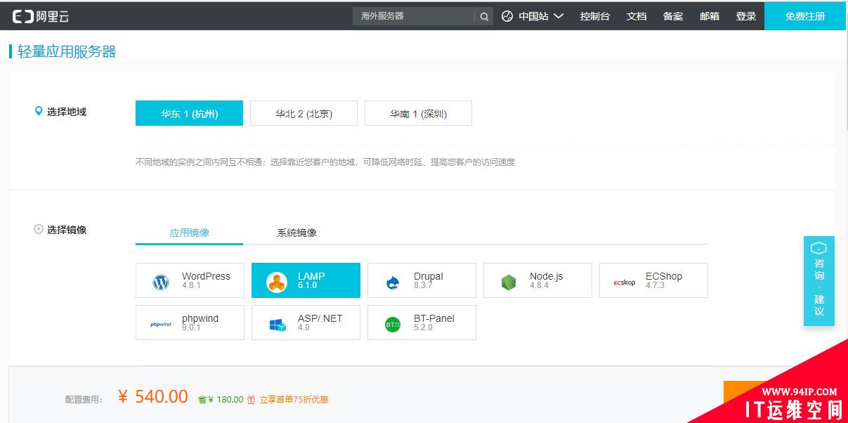848x423 pixels.
Task: Click the ¥ 540.00 price text
Action: pyautogui.click(x=153, y=396)
